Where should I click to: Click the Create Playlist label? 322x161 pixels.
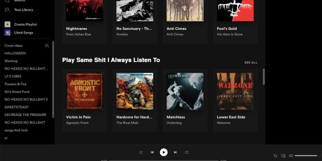25,25
